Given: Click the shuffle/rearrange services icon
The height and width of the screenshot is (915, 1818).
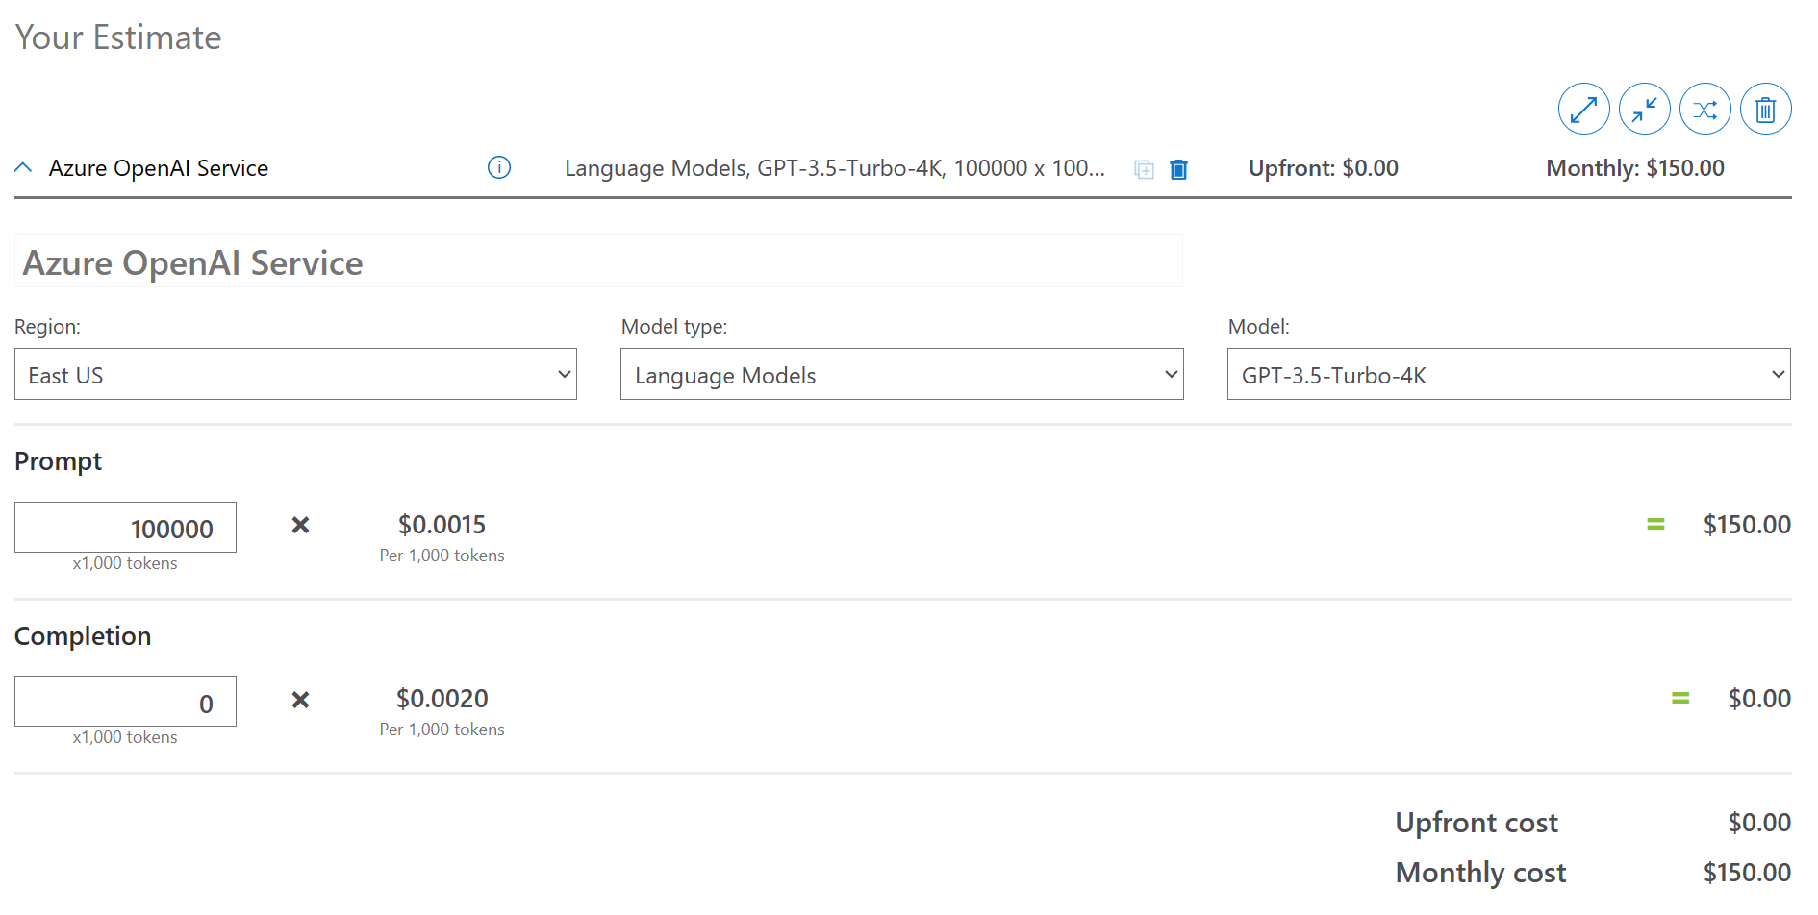Looking at the screenshot, I should (x=1704, y=109).
